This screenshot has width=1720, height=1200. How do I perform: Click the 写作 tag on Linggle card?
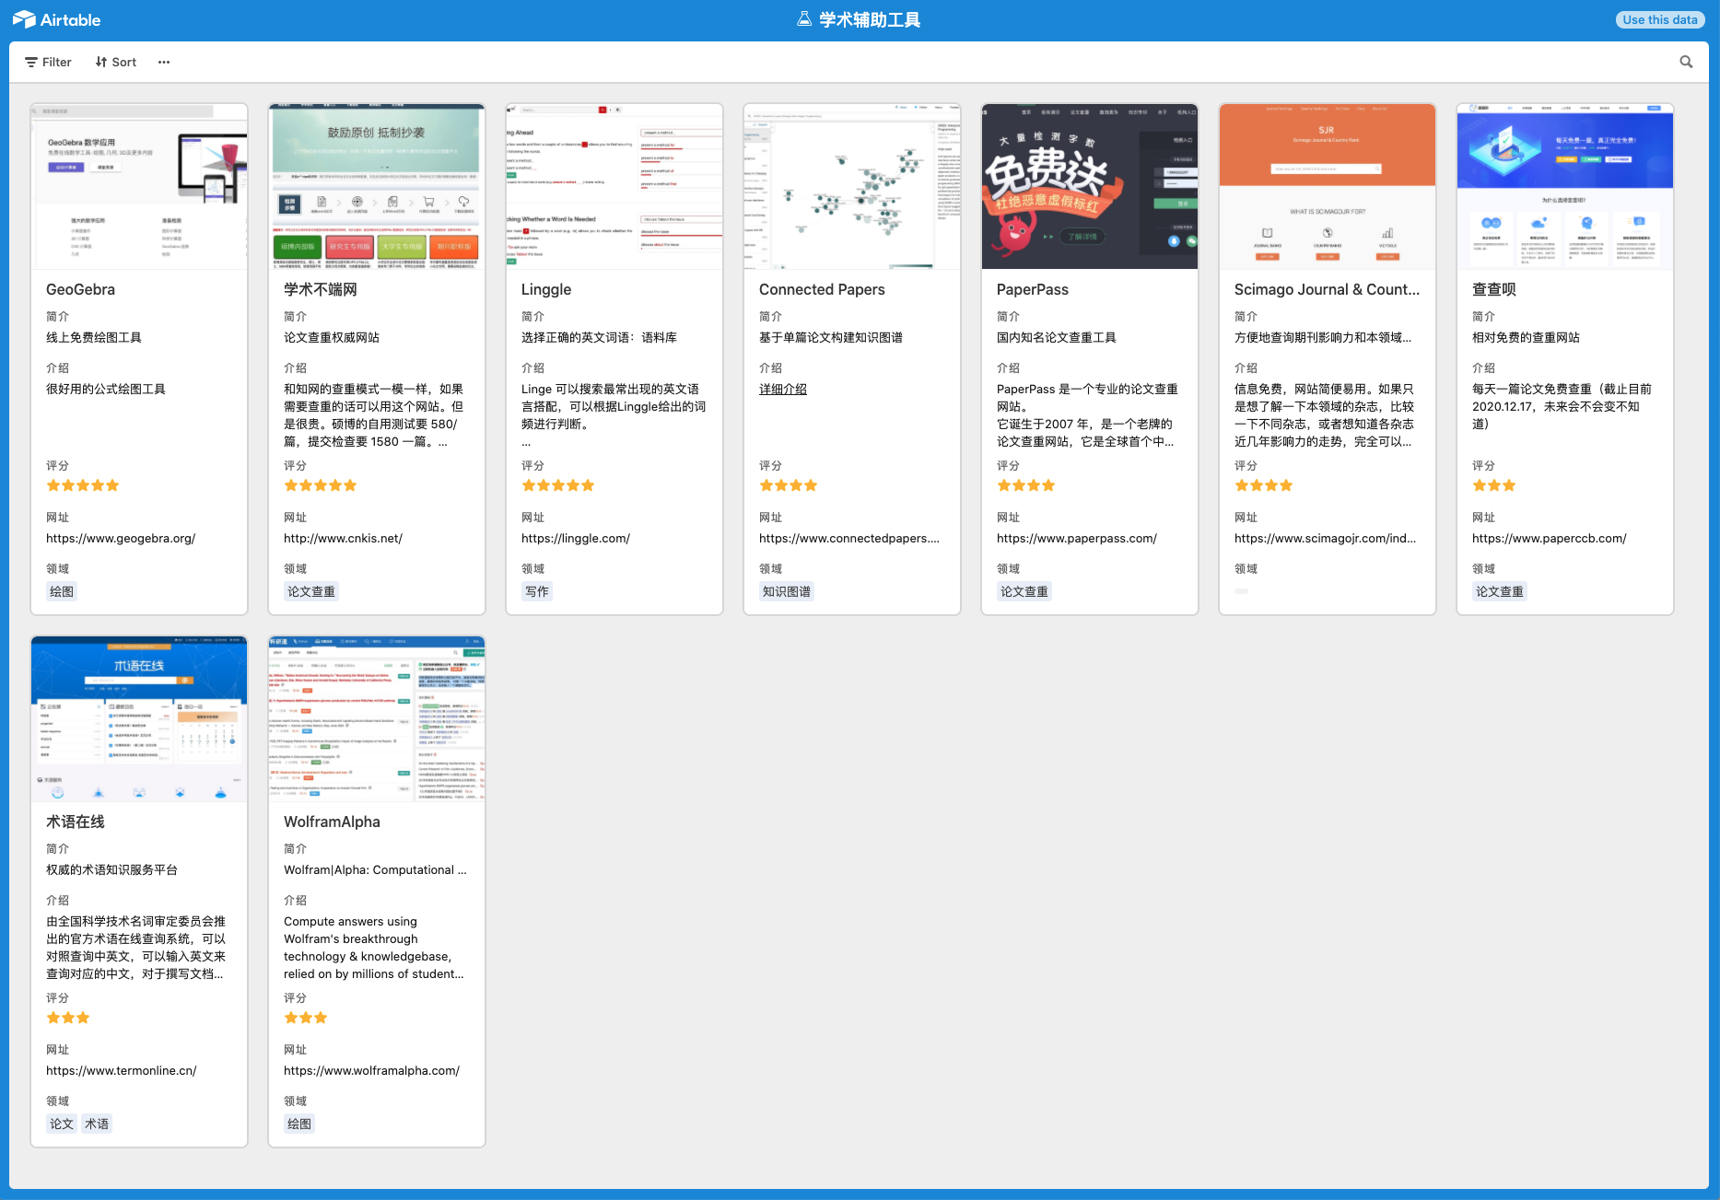pyautogui.click(x=537, y=591)
